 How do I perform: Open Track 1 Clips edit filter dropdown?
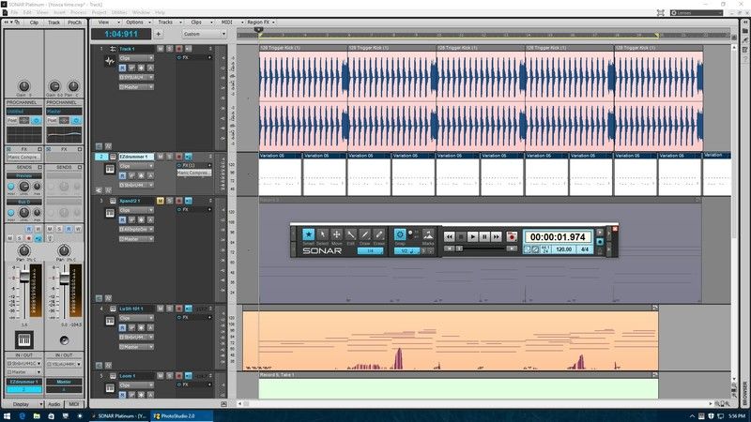click(136, 58)
